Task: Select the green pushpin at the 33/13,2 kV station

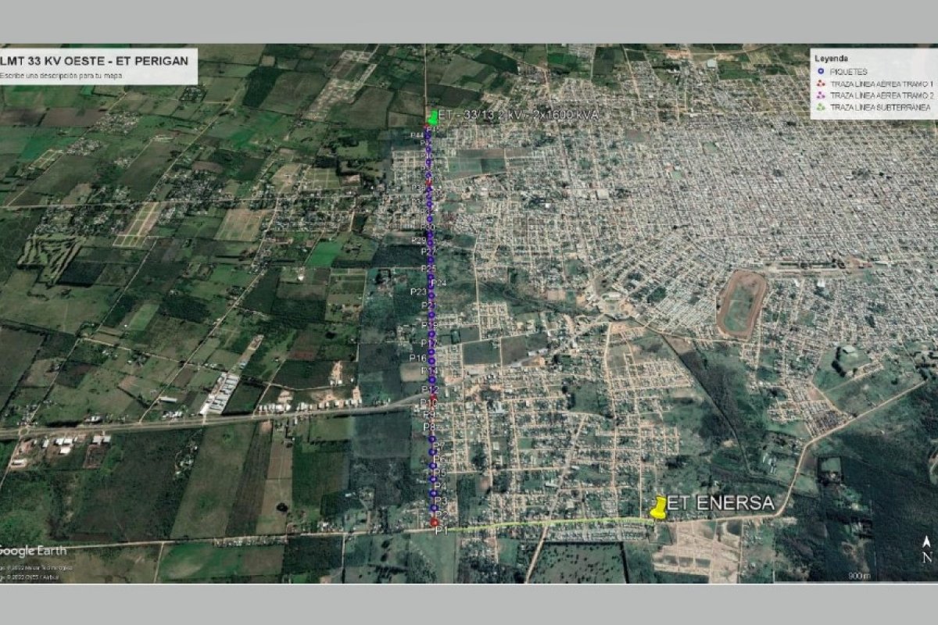Action: (x=433, y=117)
